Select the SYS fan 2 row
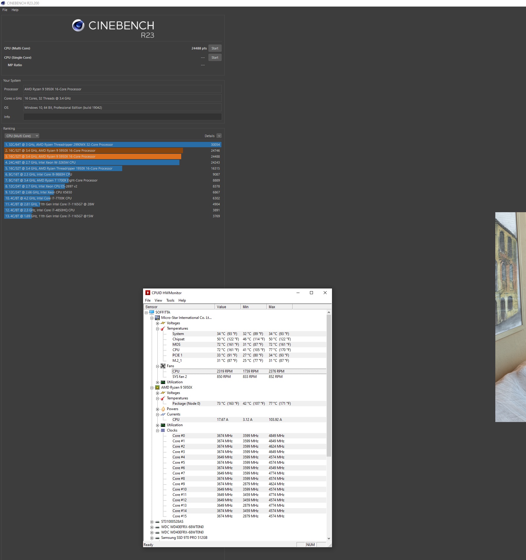 coord(249,377)
